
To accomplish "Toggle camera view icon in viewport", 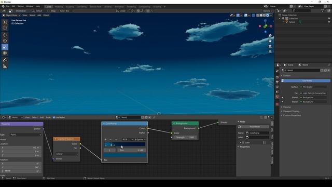I will point(270,46).
